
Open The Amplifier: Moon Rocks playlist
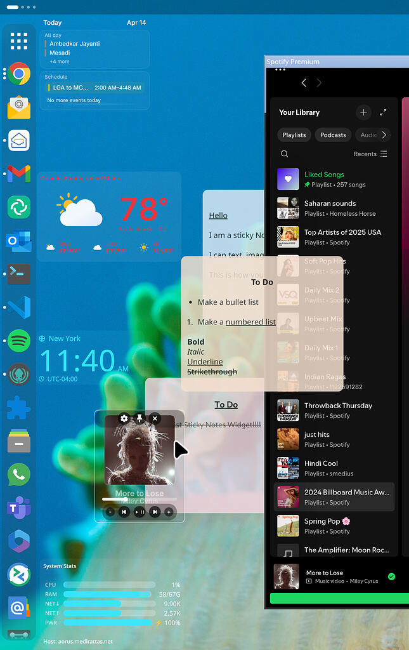tap(334, 550)
